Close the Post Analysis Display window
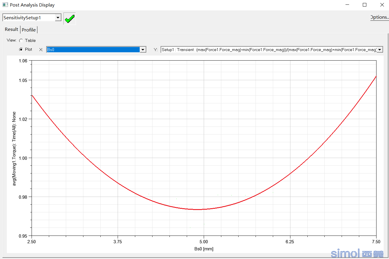 pos(382,5)
